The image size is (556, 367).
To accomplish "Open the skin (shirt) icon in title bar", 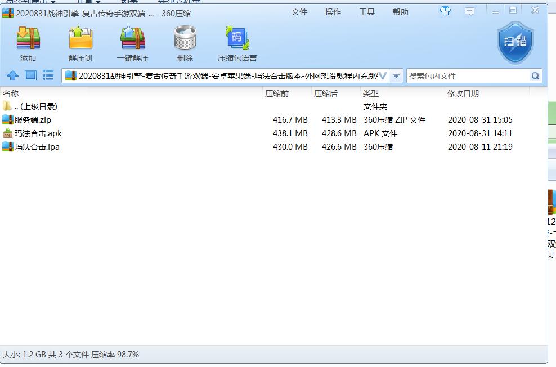I will pyautogui.click(x=446, y=11).
